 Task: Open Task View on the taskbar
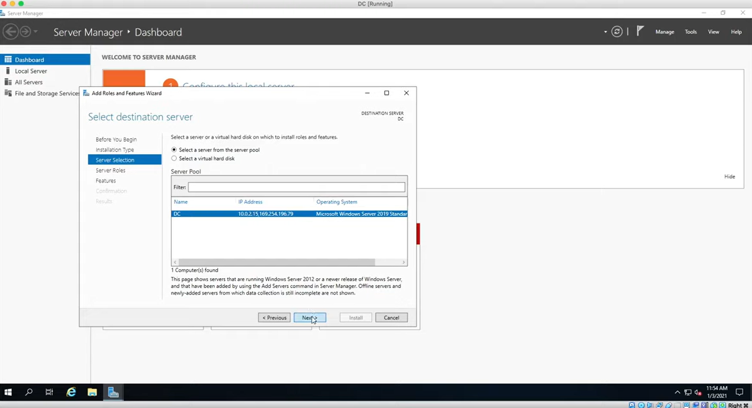coord(49,392)
